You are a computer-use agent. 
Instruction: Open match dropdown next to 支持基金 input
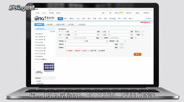tap(118, 48)
